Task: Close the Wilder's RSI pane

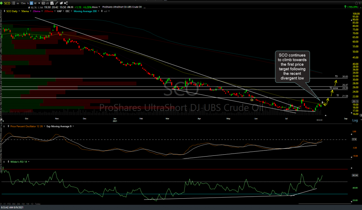Action: pos(4,162)
